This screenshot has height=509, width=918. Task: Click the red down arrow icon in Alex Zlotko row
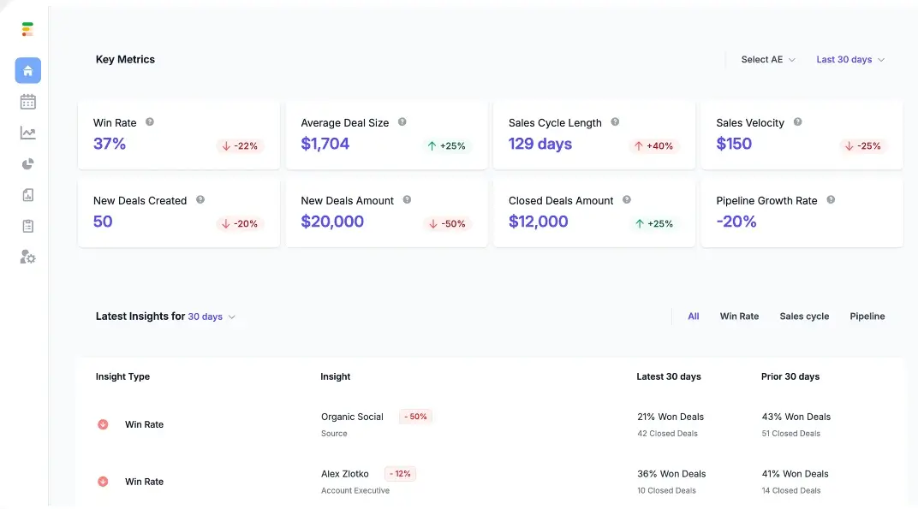pyautogui.click(x=103, y=482)
